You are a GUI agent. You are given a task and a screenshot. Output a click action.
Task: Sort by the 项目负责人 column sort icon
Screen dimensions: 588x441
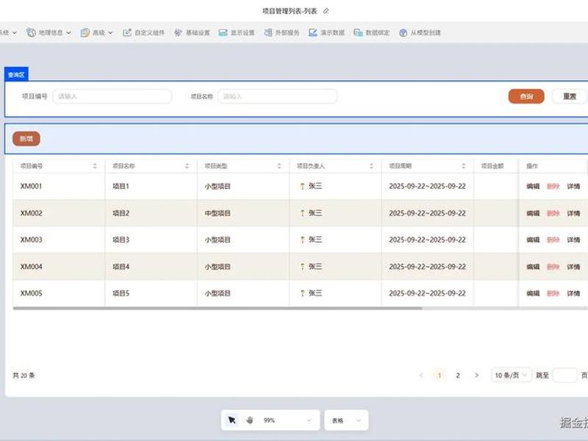(371, 166)
